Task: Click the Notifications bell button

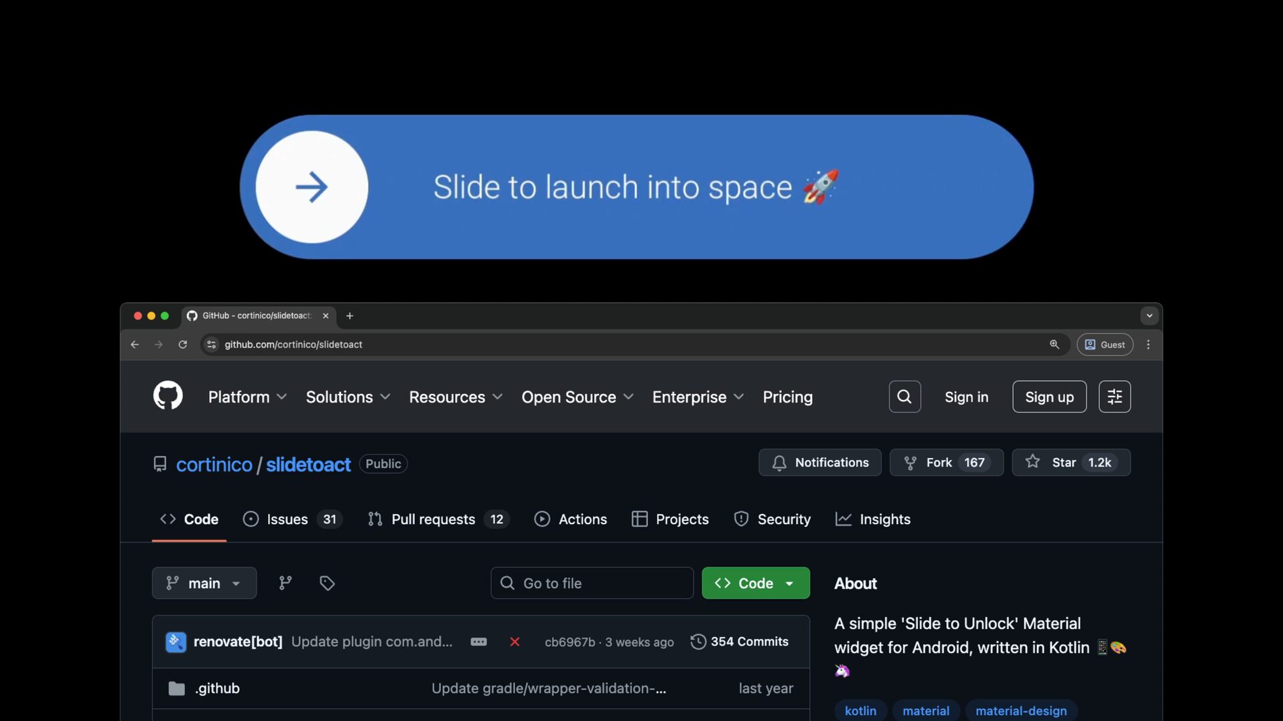Action: (819, 463)
